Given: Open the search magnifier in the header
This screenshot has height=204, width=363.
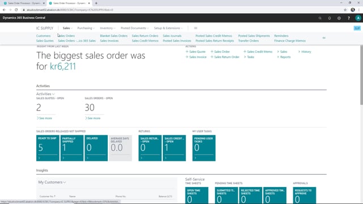Looking at the screenshot, I should (x=320, y=18).
